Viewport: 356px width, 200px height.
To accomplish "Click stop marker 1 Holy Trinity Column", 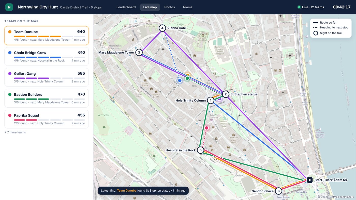I will (x=211, y=101).
